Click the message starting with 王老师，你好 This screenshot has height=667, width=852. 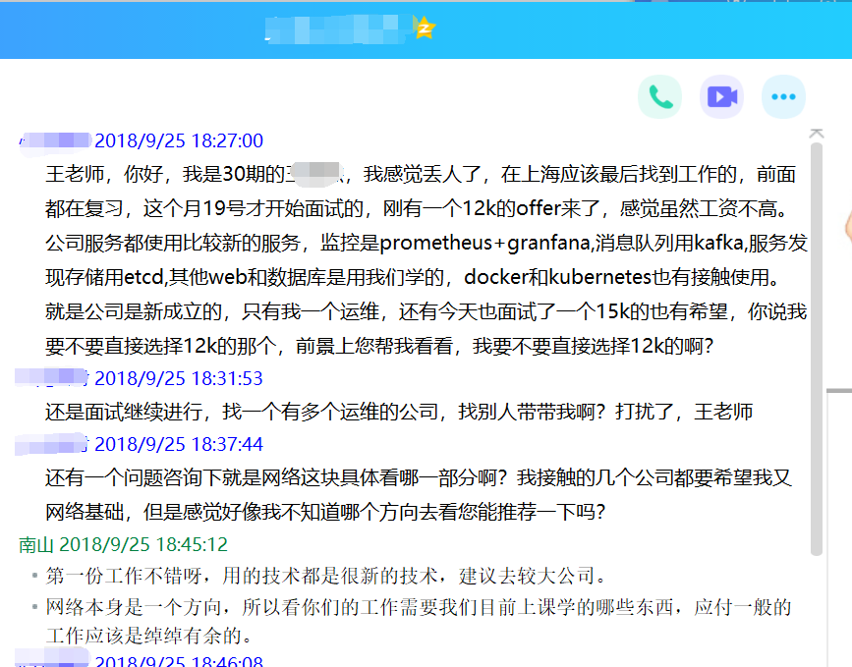[421, 175]
